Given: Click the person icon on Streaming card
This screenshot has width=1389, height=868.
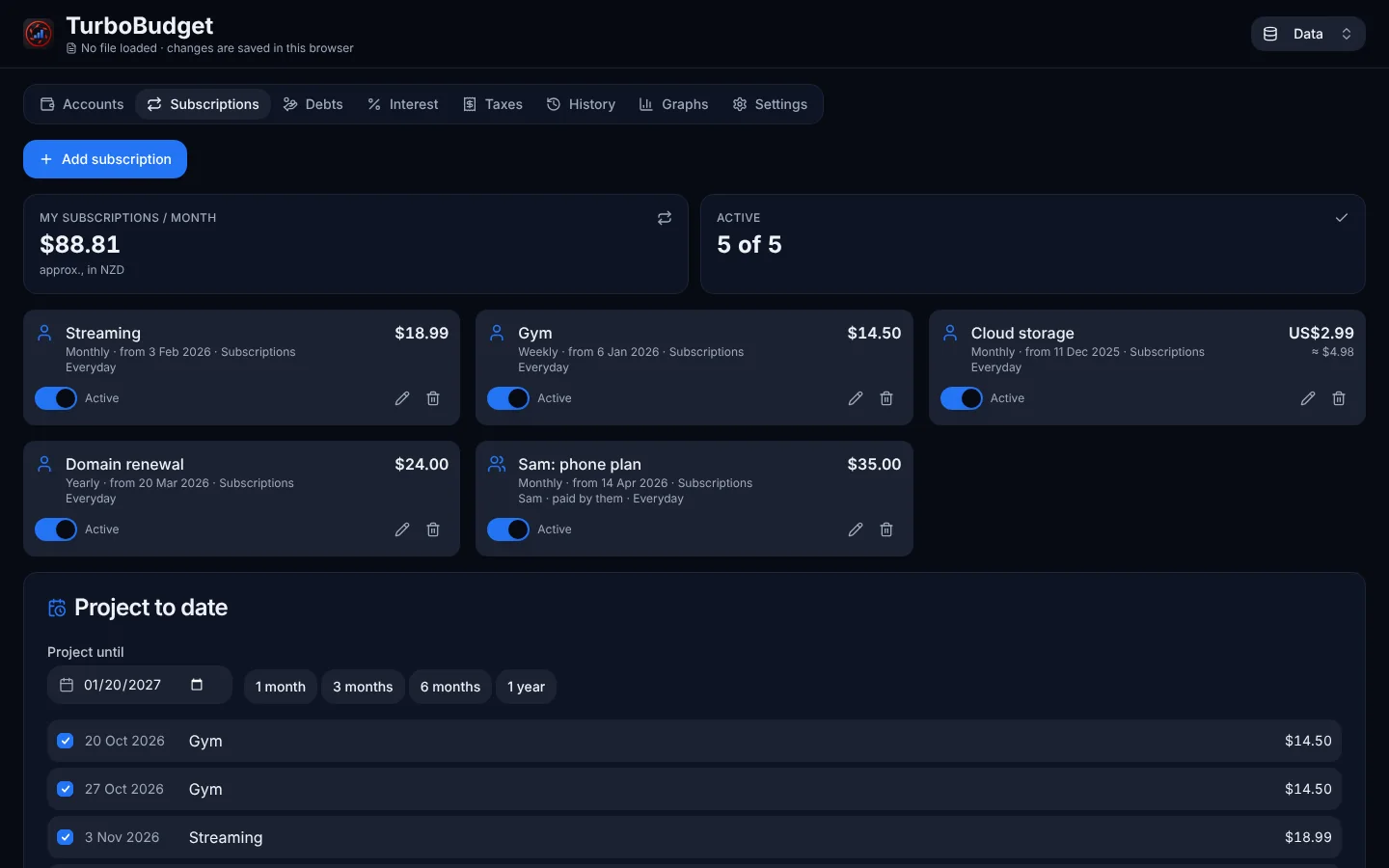Looking at the screenshot, I should tap(44, 333).
